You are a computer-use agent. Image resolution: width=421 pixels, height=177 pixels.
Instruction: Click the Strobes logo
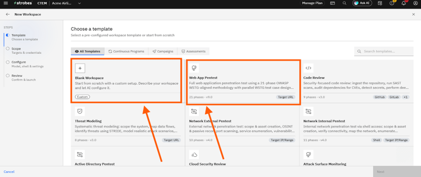pos(23,3)
